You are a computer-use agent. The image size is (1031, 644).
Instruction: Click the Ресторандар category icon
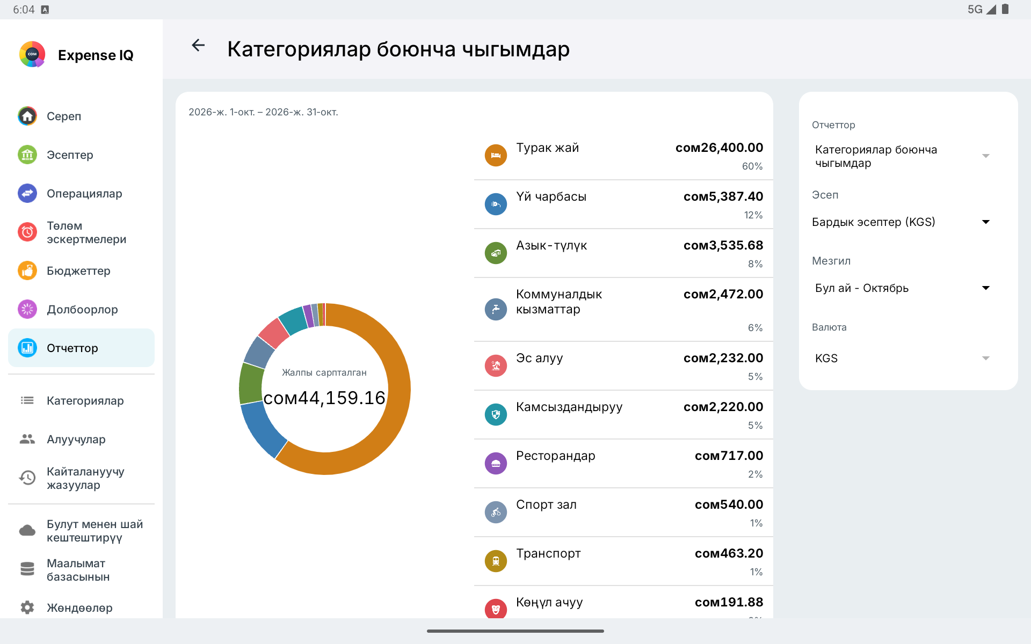pyautogui.click(x=496, y=464)
